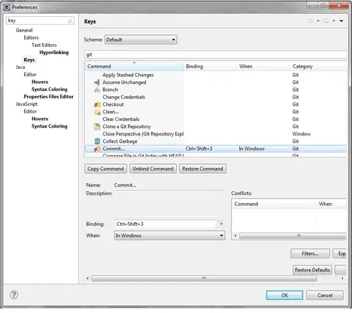The height and width of the screenshot is (313, 352).
Task: Select the Clear Credentials command row
Action: 216,119
